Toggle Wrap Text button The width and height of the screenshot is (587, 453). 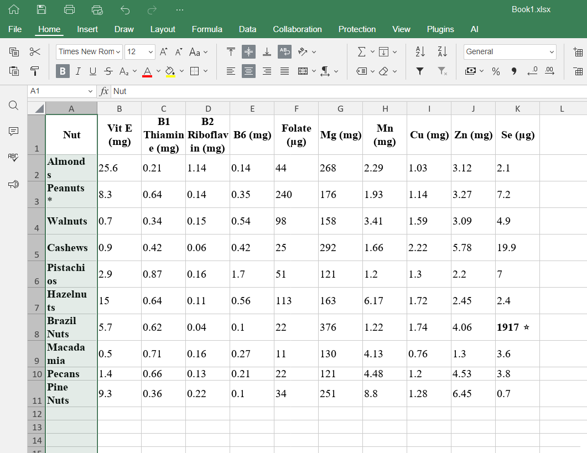284,52
